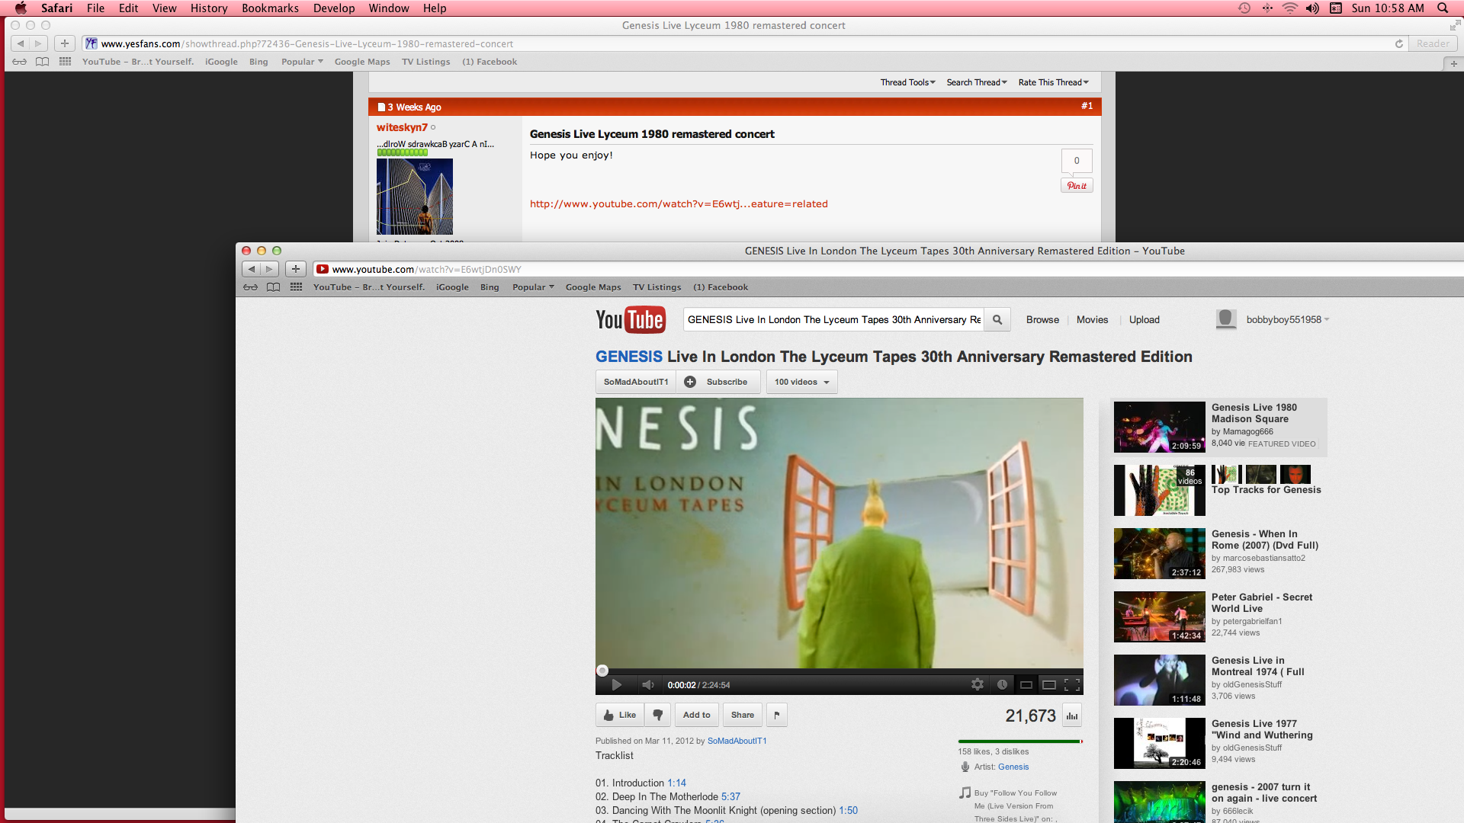Open the 100 videos dropdown
Image resolution: width=1464 pixels, height=823 pixels.
point(801,383)
